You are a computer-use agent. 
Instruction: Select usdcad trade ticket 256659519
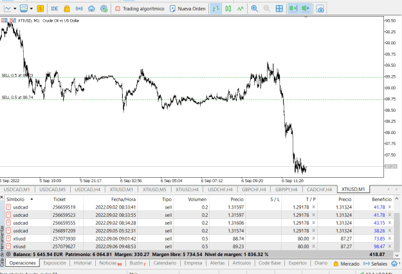click(x=199, y=207)
